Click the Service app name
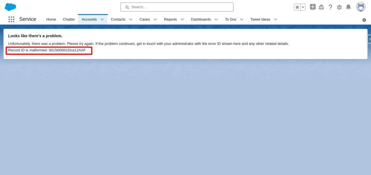371x175 pixels. coord(28,19)
